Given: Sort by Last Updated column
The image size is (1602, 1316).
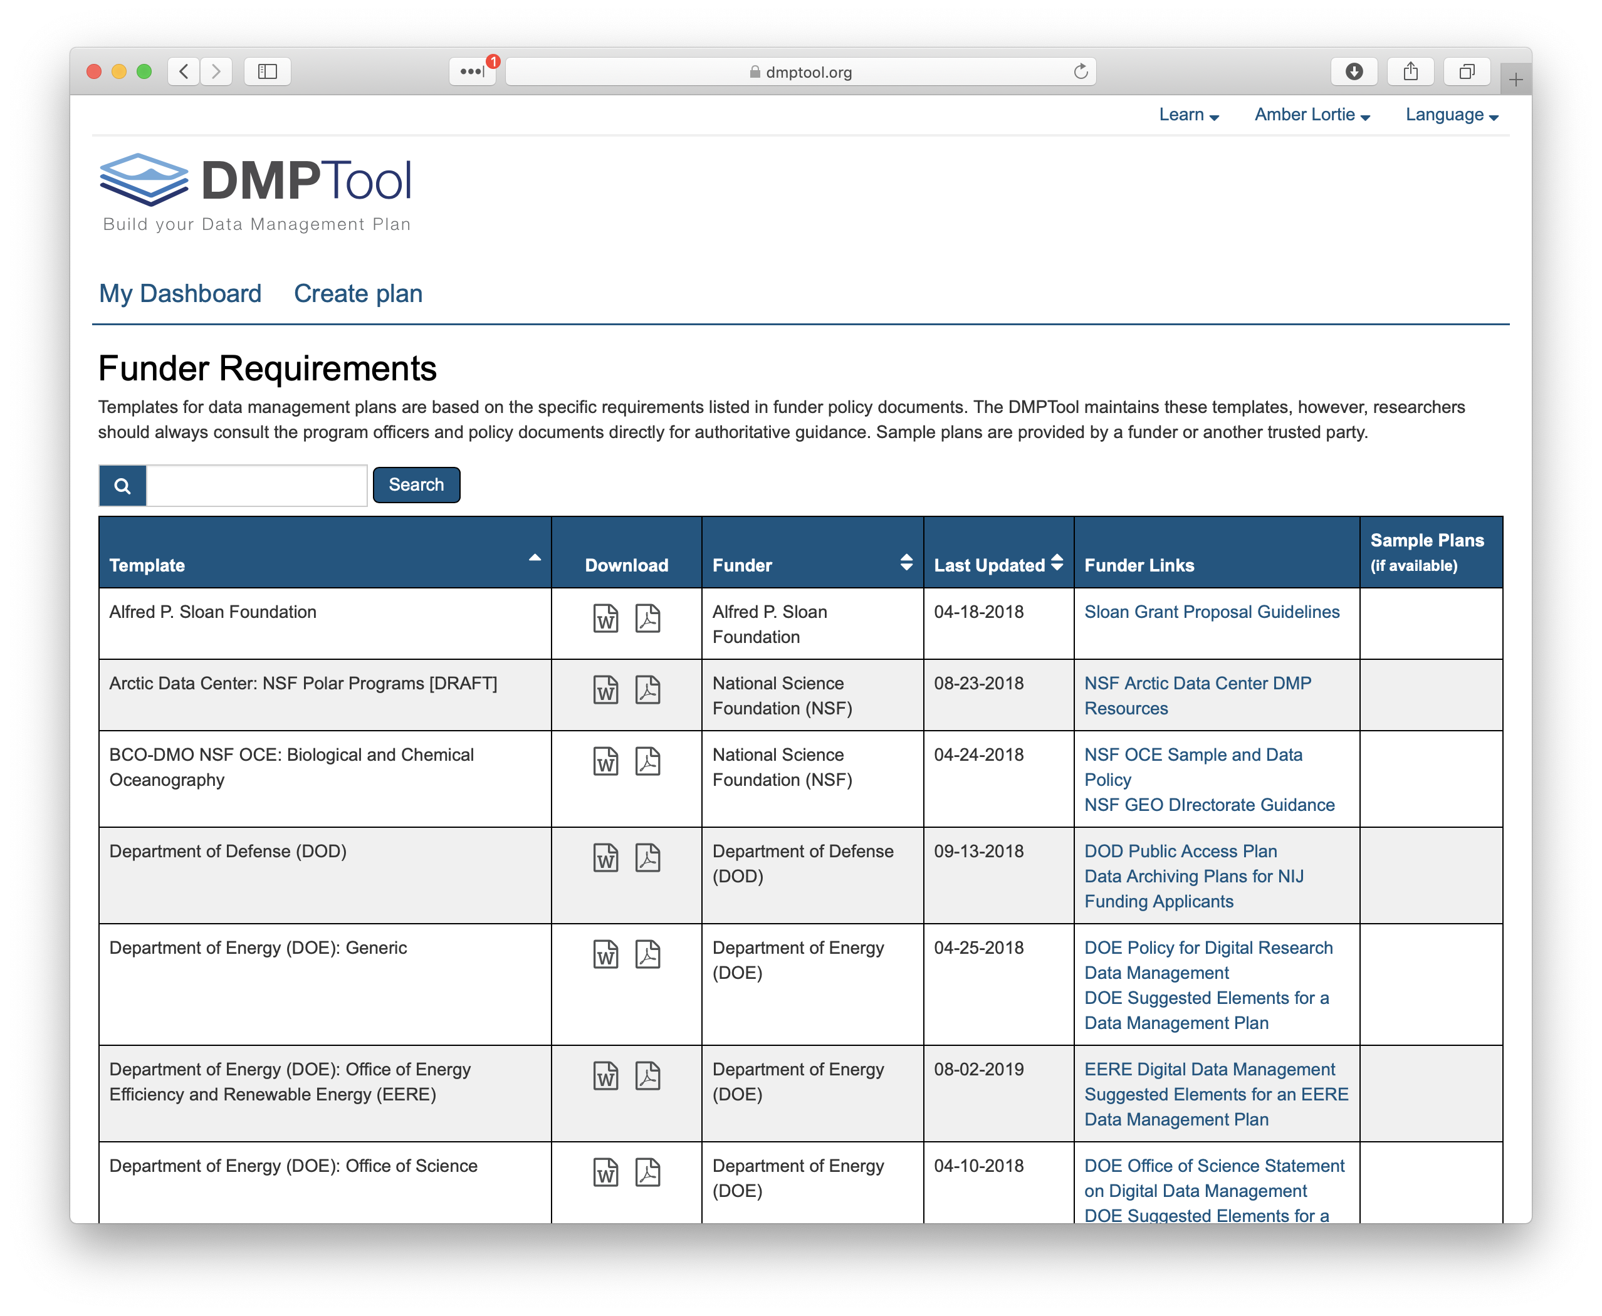Looking at the screenshot, I should [x=1057, y=563].
